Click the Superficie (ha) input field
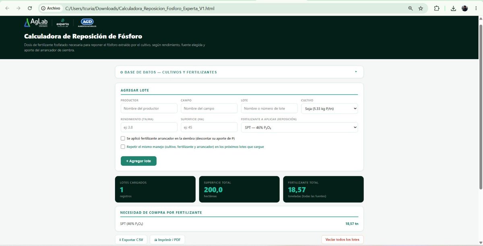 209,127
